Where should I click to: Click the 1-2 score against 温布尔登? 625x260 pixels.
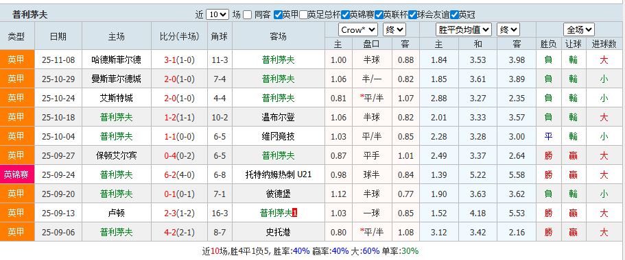coord(170,117)
